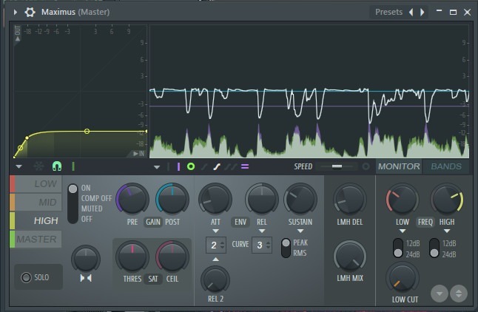
Task: Click the up arrow above REL 2
Action: coord(215,260)
